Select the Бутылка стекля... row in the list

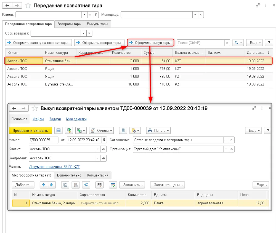tap(139, 84)
